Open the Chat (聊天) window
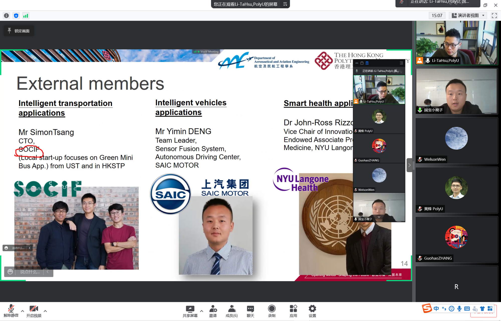 click(250, 311)
